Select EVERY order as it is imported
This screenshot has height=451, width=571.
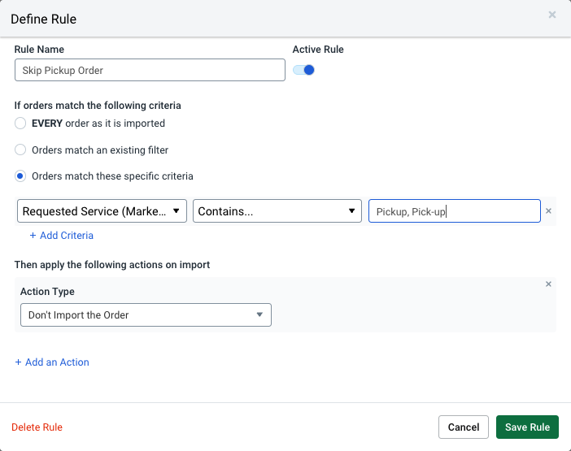click(21, 124)
